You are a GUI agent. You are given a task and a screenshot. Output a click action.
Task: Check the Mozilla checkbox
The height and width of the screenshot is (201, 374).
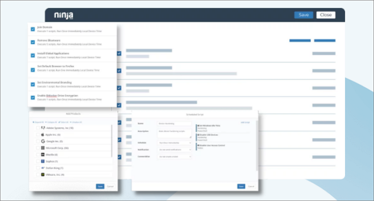pyautogui.click(x=38, y=154)
